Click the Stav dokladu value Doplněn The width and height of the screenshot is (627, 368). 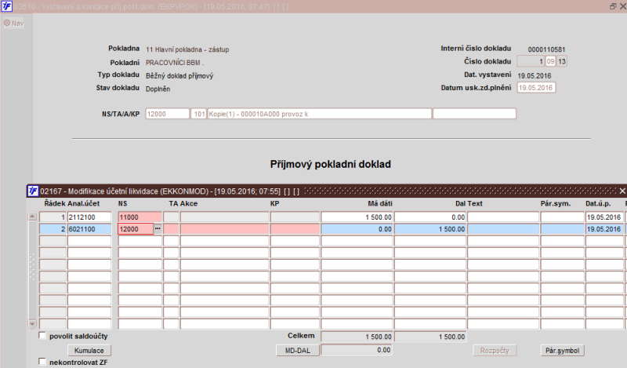[158, 89]
